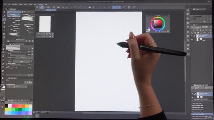
Task: Adjust the Opacity slider in Tool property
Action: pyautogui.click(x=17, y=55)
